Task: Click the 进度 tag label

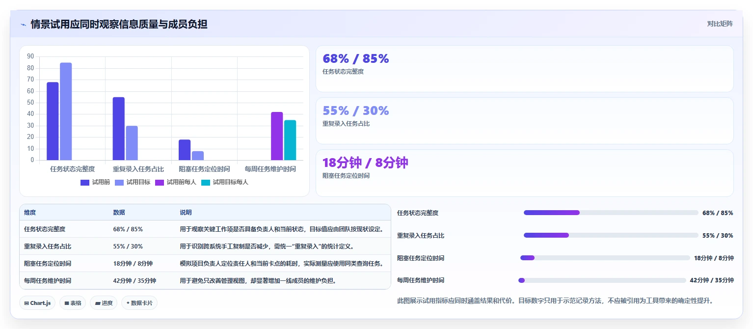Action: pos(108,303)
